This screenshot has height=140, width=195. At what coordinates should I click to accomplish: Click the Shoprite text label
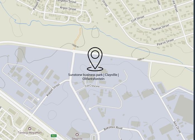pos(77,139)
